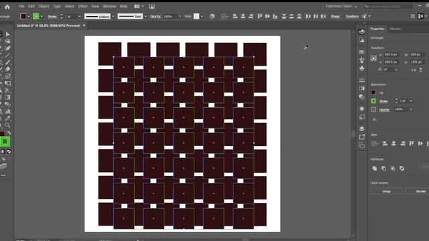
Task: Click Stroke link in control bar
Action: [x=52, y=17]
